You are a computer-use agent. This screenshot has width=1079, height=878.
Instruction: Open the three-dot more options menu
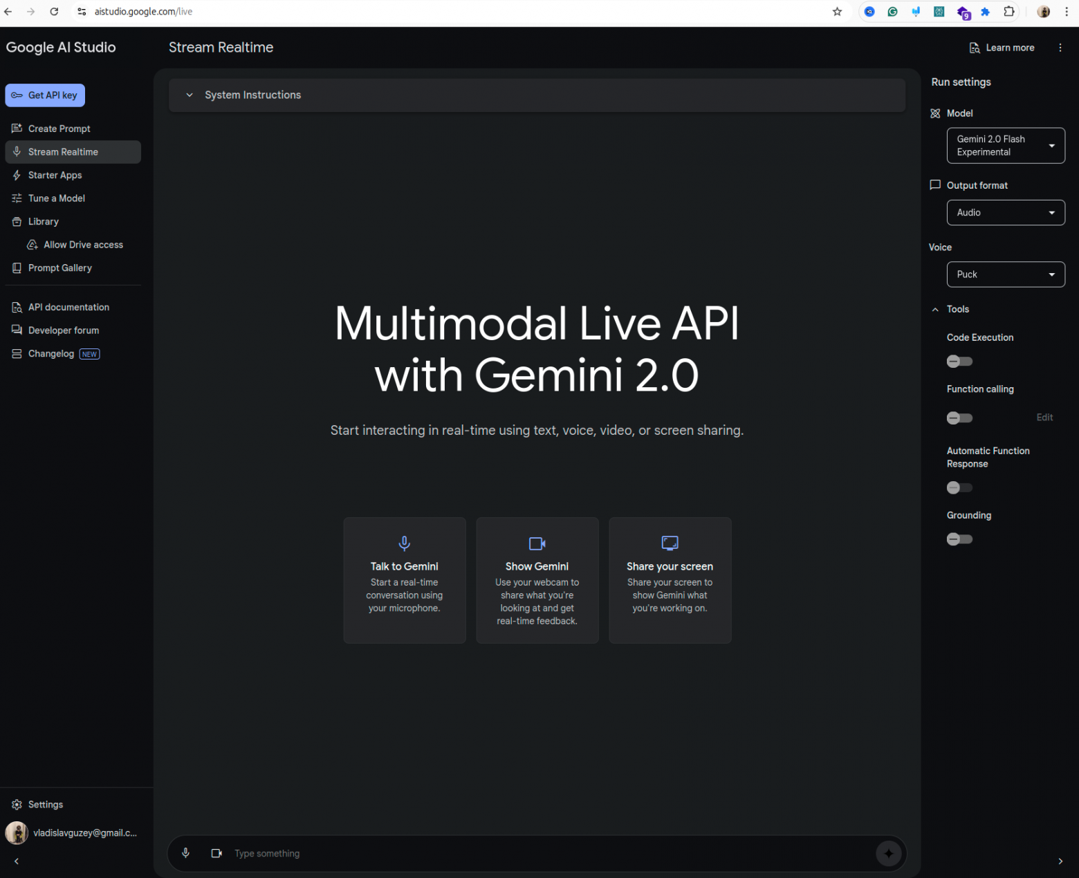click(1060, 48)
